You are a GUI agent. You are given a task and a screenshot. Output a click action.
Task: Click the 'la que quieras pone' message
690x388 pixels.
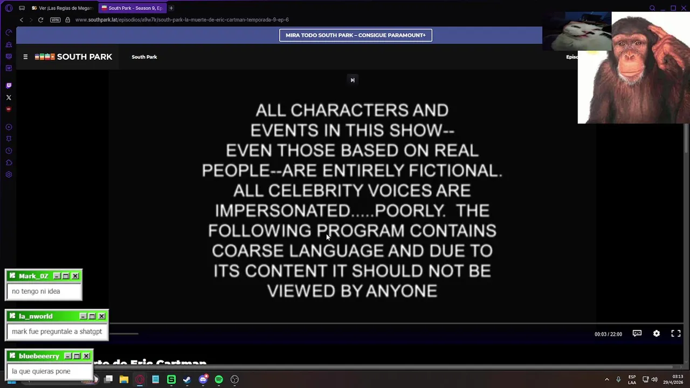41,371
